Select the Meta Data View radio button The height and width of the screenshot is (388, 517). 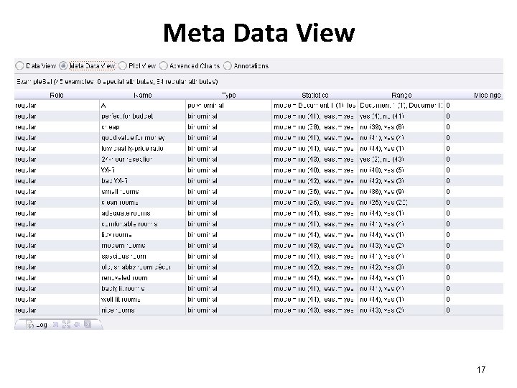[63, 65]
